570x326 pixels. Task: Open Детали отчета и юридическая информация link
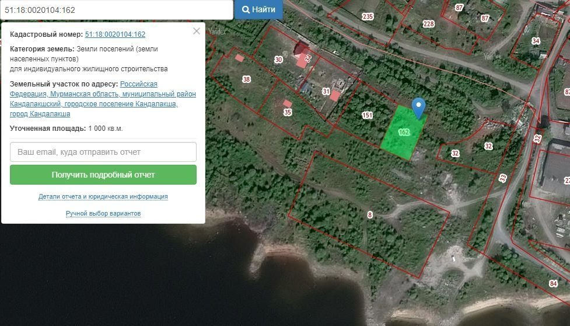tap(103, 197)
